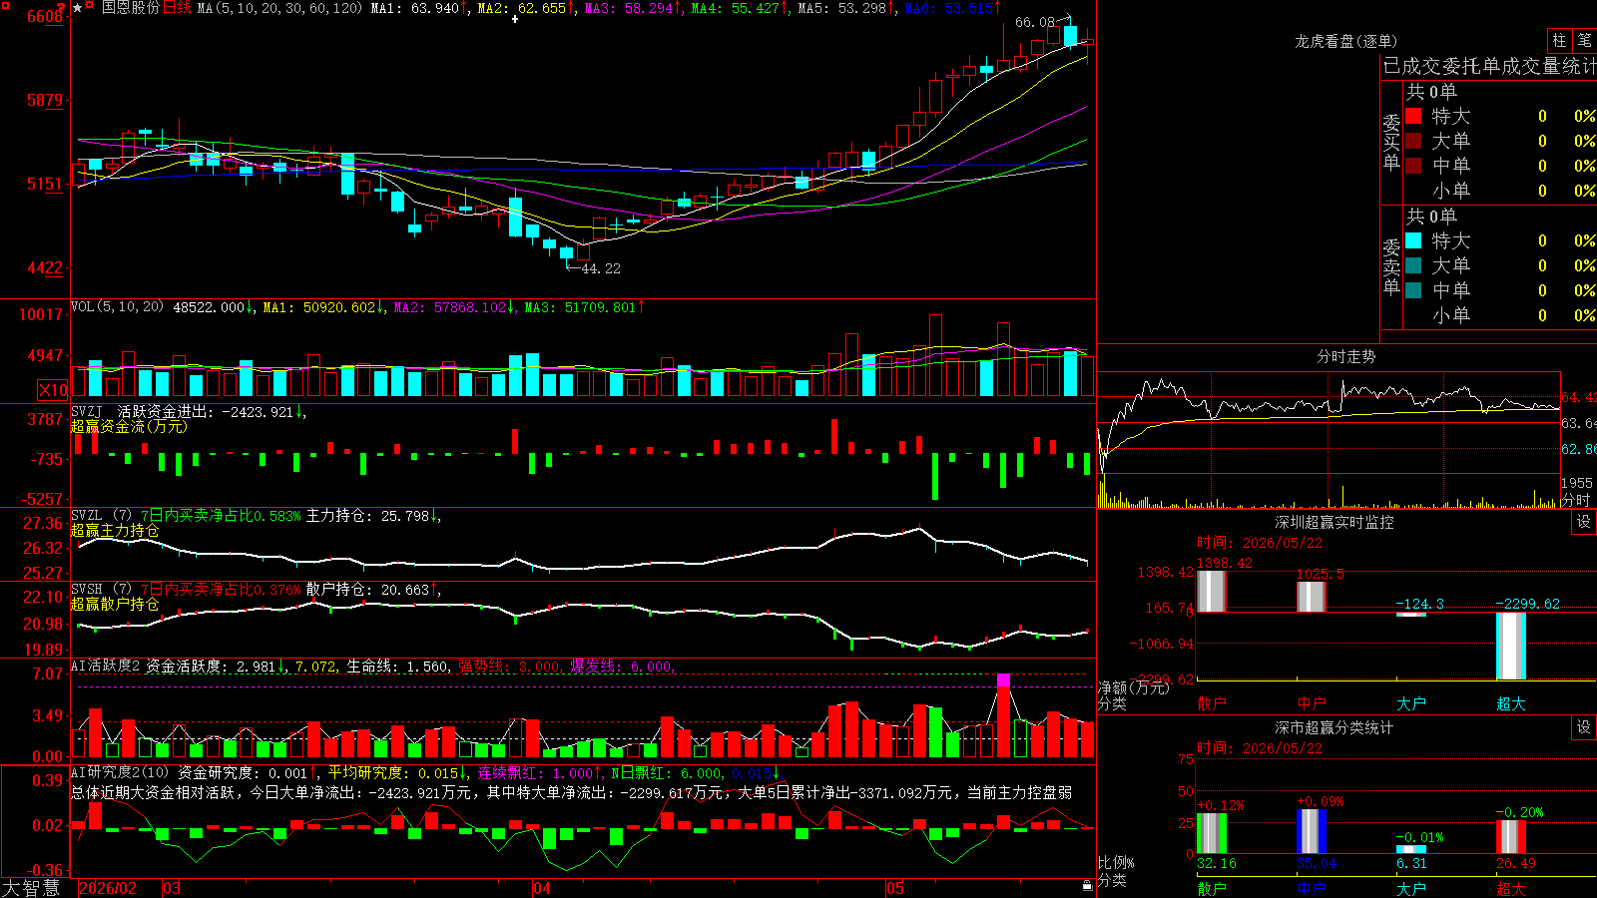Click the 超赢散户持仓 yellow label
1597x898 pixels.
click(115, 604)
